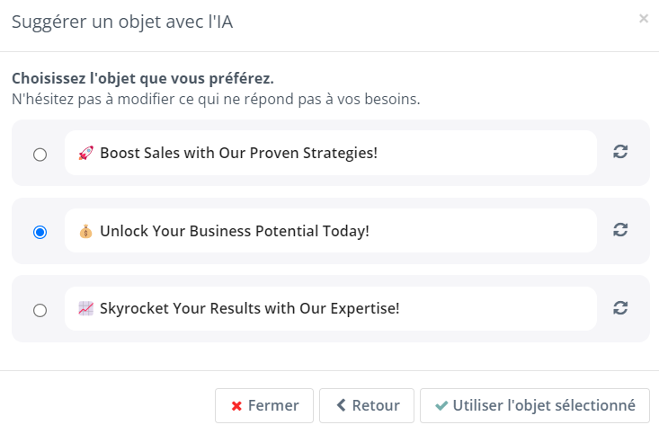Click the green checkmark icon on Utiliser
The image size is (659, 425).
(441, 406)
